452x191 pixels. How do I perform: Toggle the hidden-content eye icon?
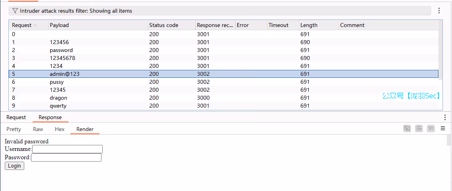tap(407, 129)
